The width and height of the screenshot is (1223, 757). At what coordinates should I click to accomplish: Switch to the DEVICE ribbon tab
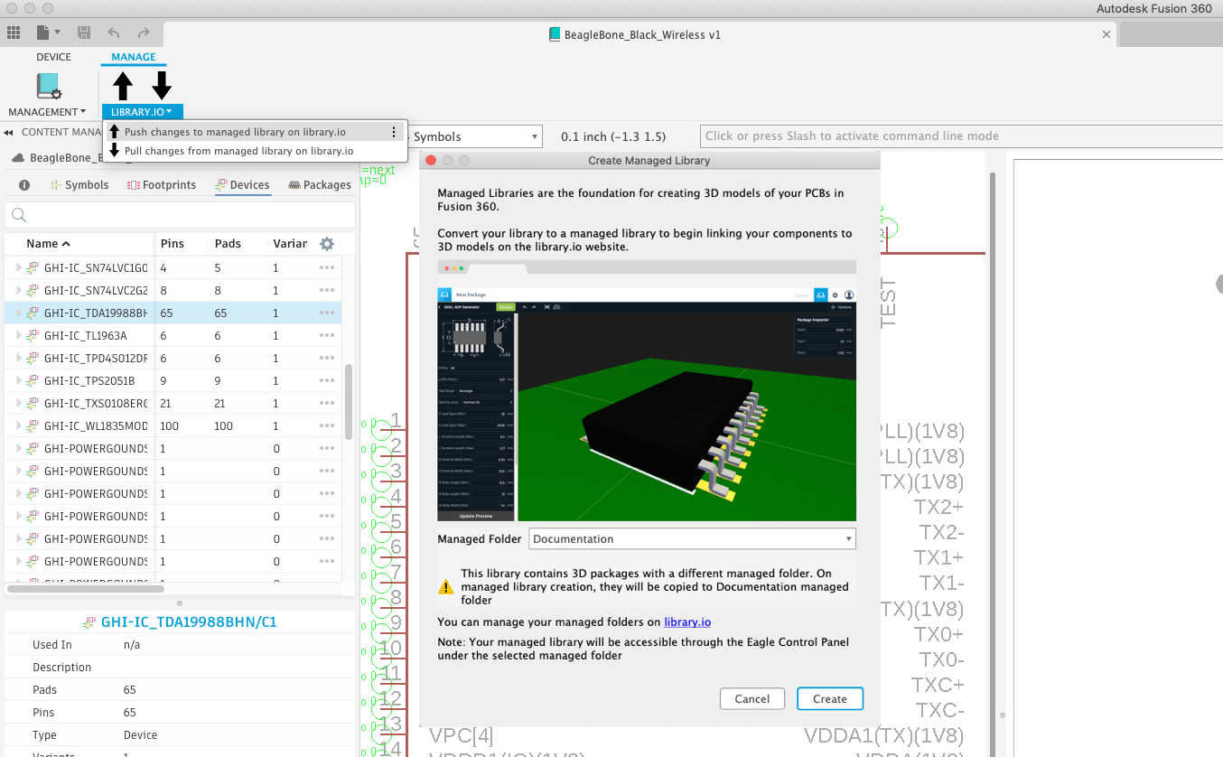(x=53, y=57)
